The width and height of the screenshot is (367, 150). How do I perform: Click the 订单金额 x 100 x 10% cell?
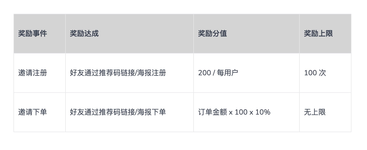click(x=246, y=112)
